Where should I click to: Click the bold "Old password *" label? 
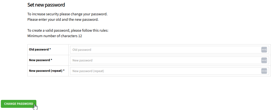40,49
